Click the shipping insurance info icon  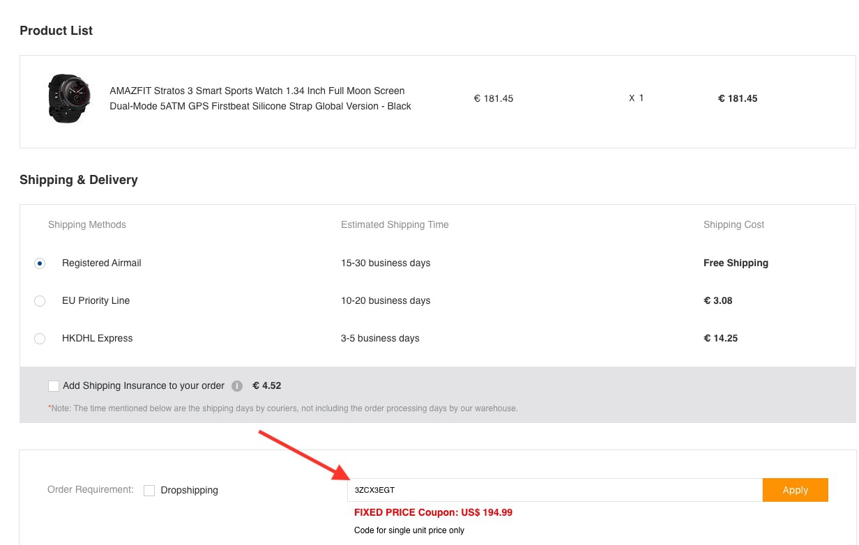coord(237,386)
